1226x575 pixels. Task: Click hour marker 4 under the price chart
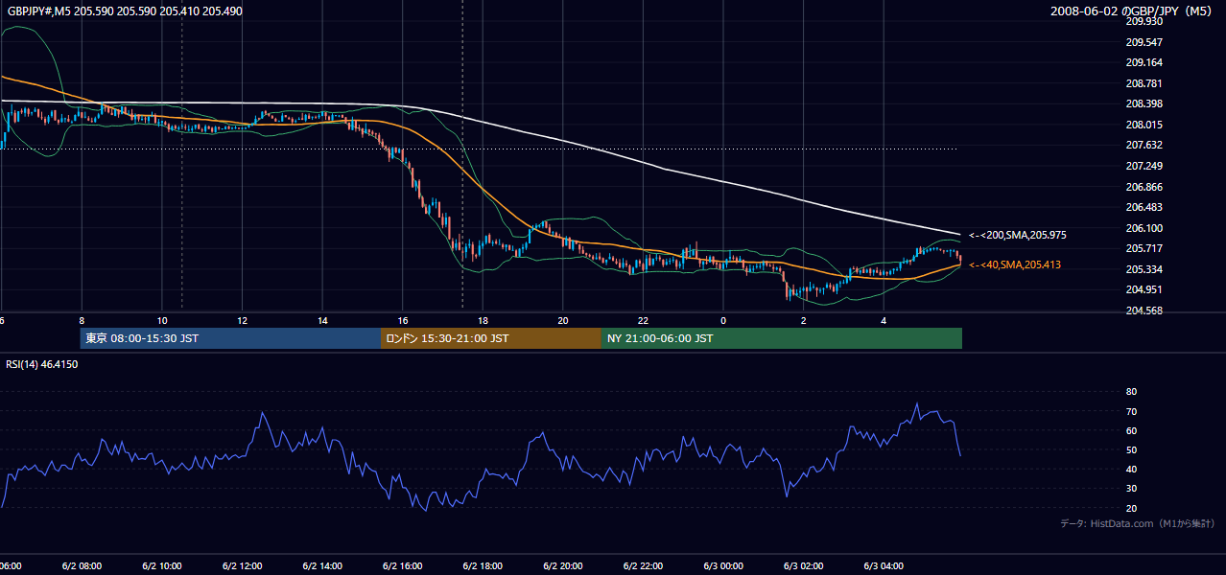pos(884,321)
